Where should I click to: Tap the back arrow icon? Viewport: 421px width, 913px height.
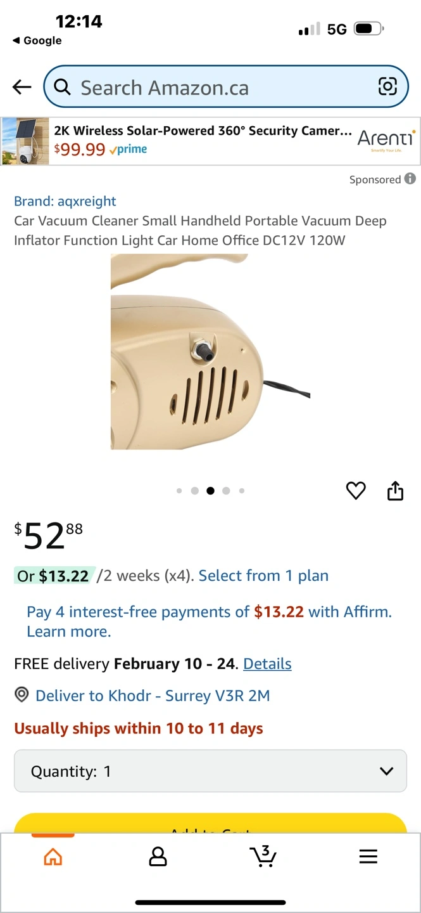click(x=22, y=87)
